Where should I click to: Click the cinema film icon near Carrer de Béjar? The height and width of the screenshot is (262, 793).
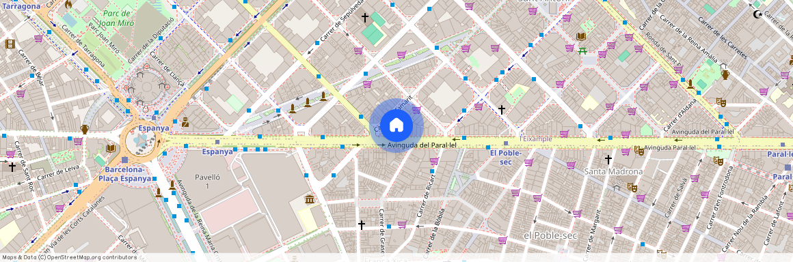coord(10,44)
